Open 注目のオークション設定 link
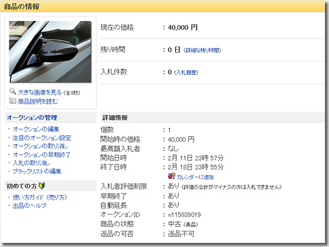This screenshot has width=329, height=247. (42, 138)
